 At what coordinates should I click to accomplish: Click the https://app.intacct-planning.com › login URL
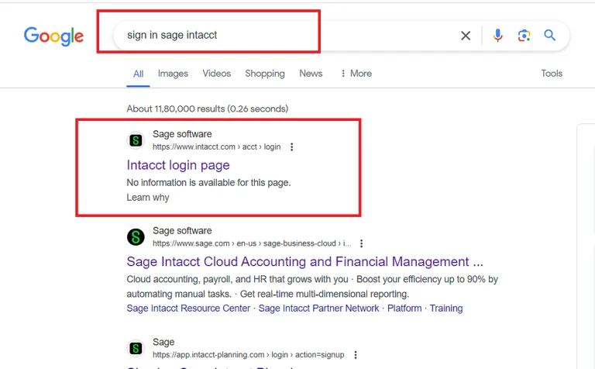[x=249, y=354]
